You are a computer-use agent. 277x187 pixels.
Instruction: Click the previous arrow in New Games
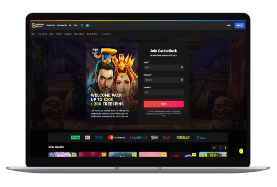(x=220, y=147)
